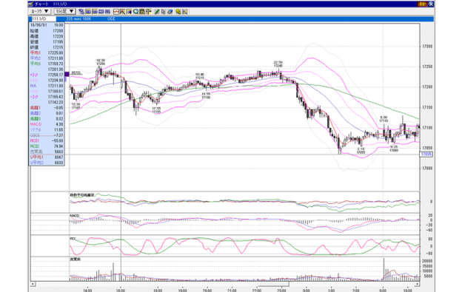Click the 17035 price label on axis
This screenshot has width=462, height=292.
[426, 155]
